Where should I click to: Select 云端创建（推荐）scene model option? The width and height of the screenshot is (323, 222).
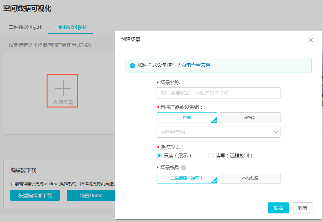click(x=187, y=178)
